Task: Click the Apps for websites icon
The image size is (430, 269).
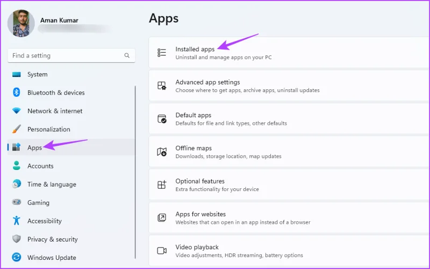Action: coord(162,218)
